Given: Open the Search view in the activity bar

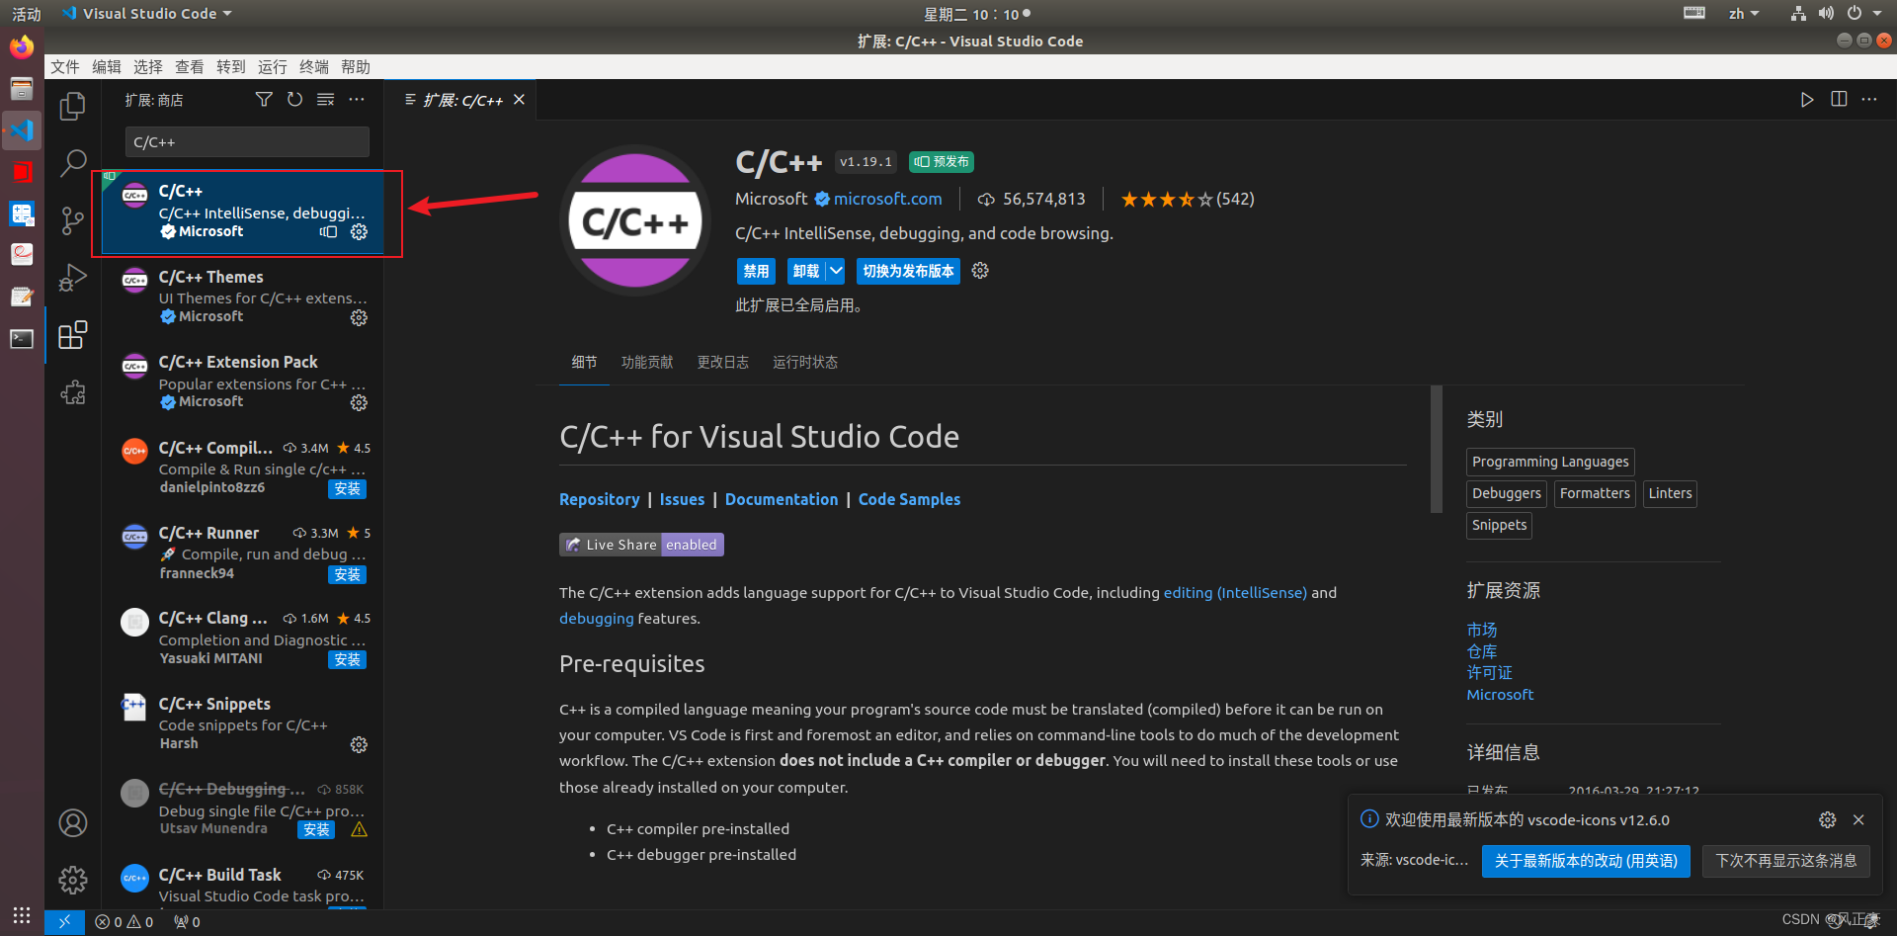Looking at the screenshot, I should click(71, 162).
